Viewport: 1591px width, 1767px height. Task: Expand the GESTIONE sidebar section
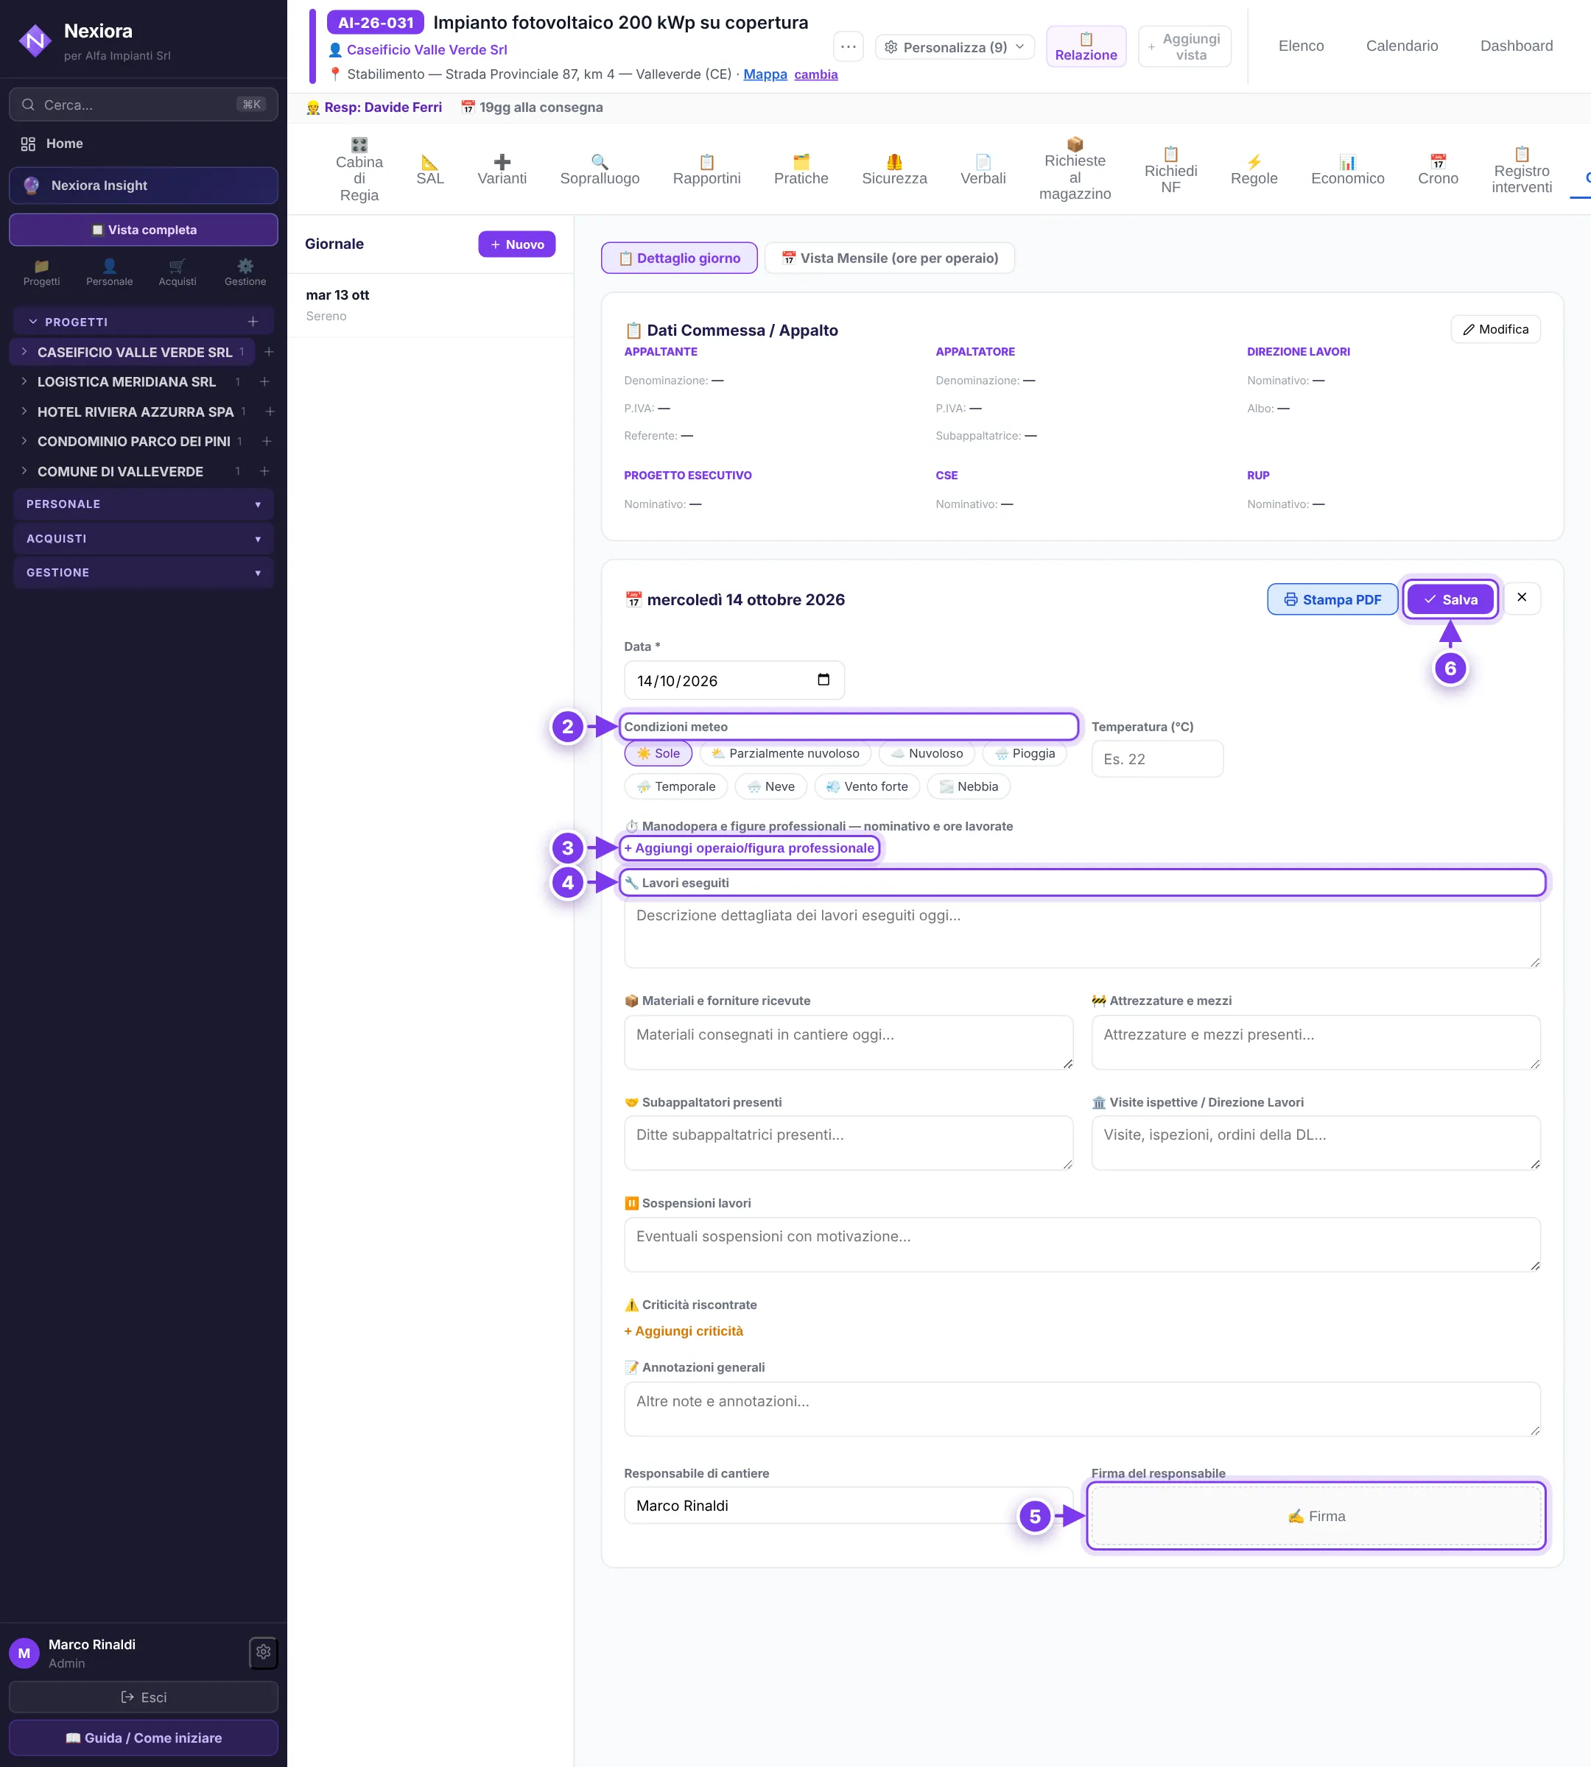[x=144, y=572]
